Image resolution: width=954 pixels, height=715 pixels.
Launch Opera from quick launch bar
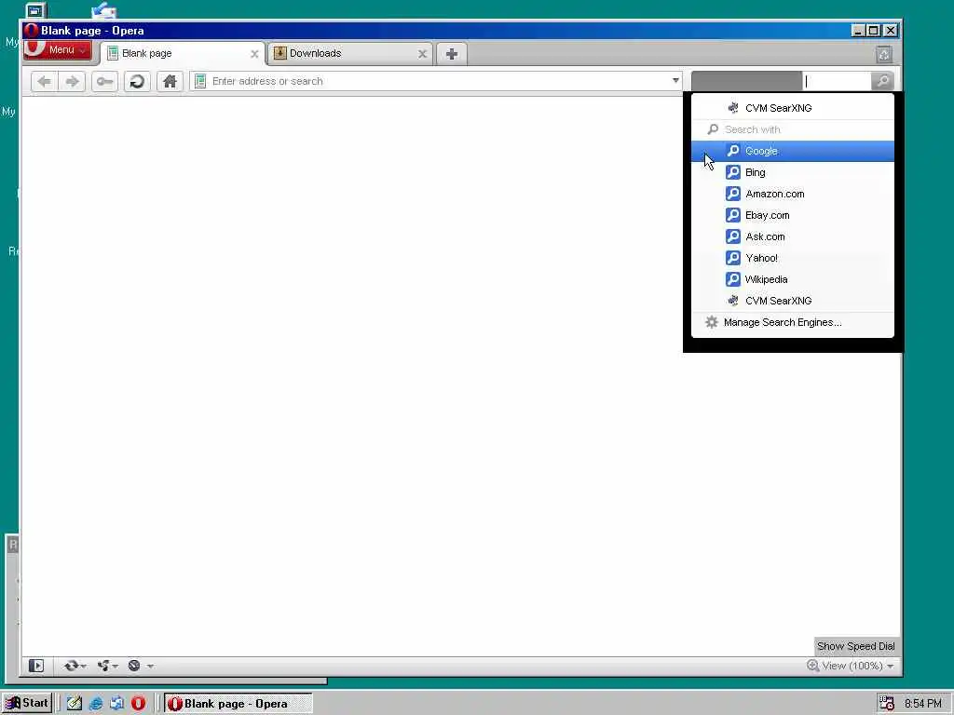(138, 704)
